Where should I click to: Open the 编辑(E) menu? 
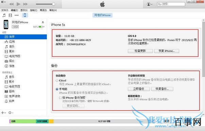pyautogui.click(x=14, y=10)
